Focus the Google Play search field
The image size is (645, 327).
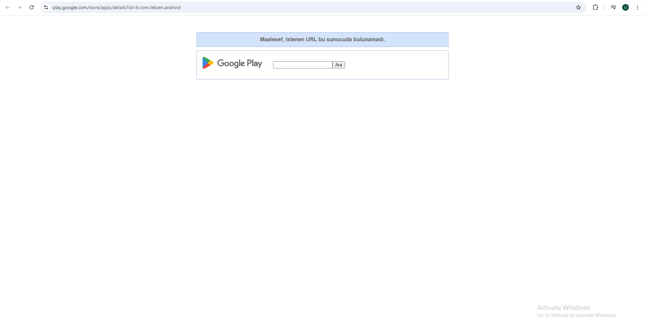point(303,65)
